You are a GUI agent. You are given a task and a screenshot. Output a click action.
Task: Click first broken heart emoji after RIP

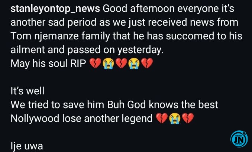[x=95, y=63]
